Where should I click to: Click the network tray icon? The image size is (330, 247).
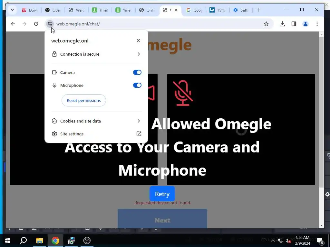[281, 241]
